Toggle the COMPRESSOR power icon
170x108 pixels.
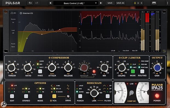pyautogui.click(x=49, y=58)
